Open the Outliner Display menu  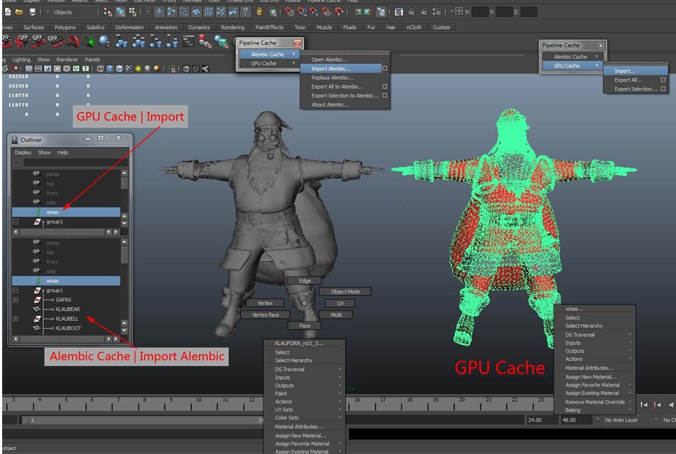[x=23, y=153]
